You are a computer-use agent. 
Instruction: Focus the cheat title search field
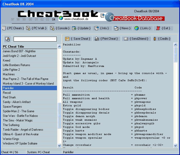(x=35, y=39)
